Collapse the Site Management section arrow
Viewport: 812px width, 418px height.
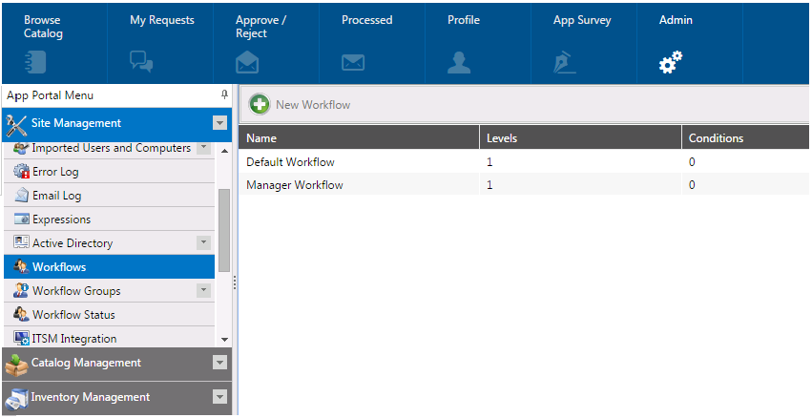[x=220, y=123]
